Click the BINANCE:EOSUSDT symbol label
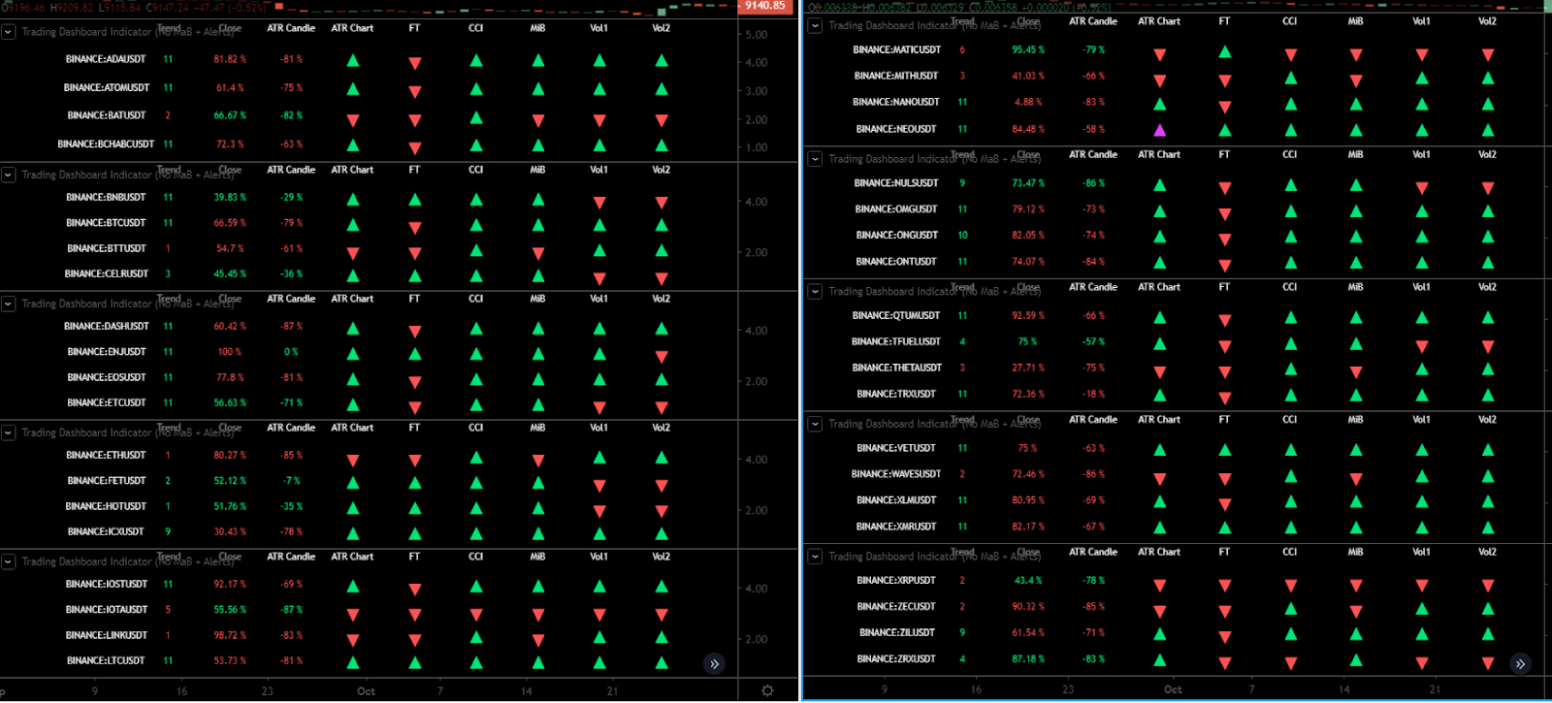Screen dimensions: 1552x703 point(106,377)
